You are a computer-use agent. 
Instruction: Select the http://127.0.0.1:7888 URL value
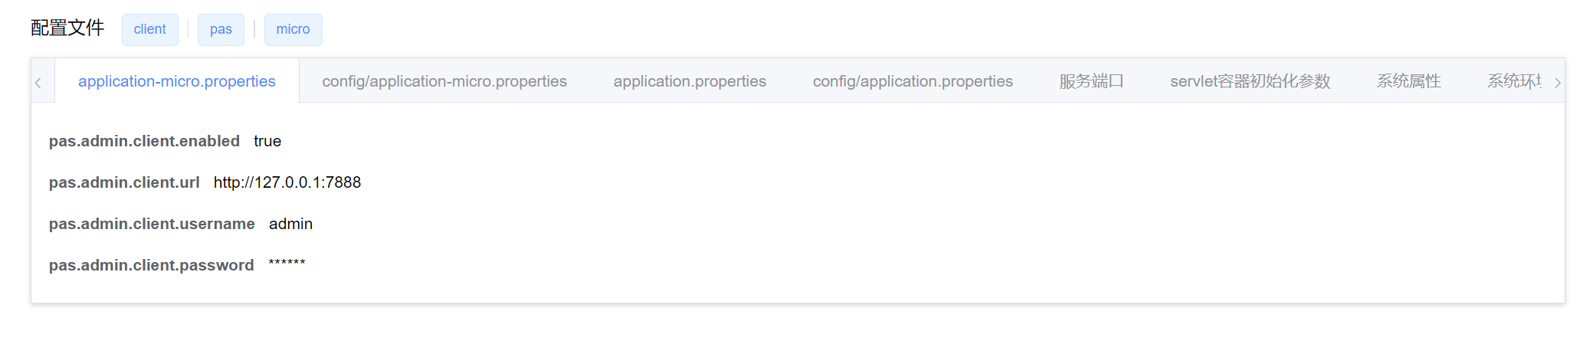click(287, 182)
